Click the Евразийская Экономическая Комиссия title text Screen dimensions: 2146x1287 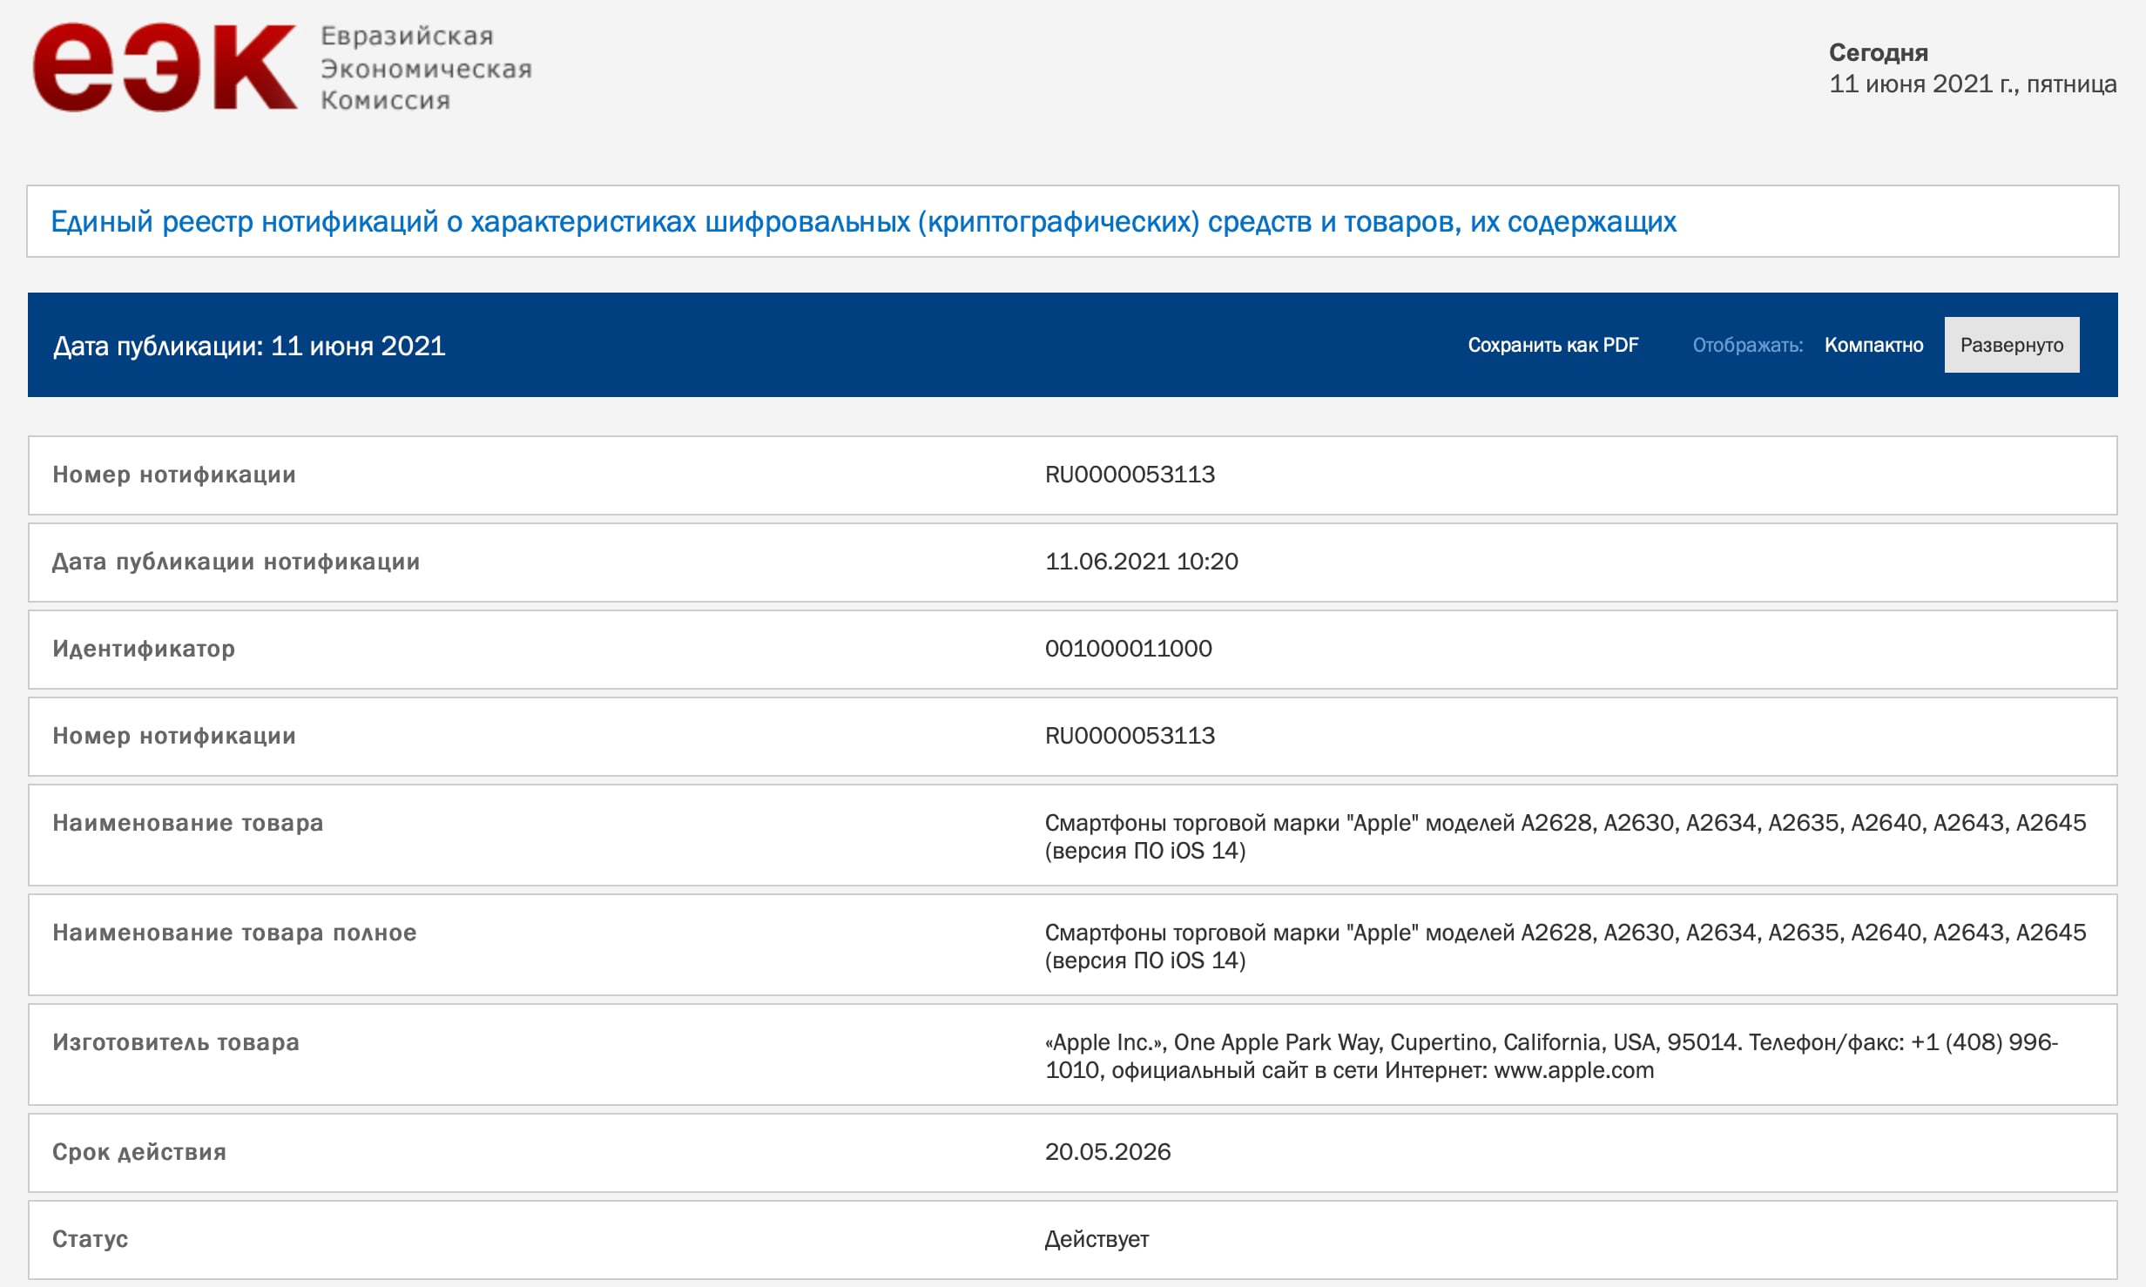tap(425, 68)
